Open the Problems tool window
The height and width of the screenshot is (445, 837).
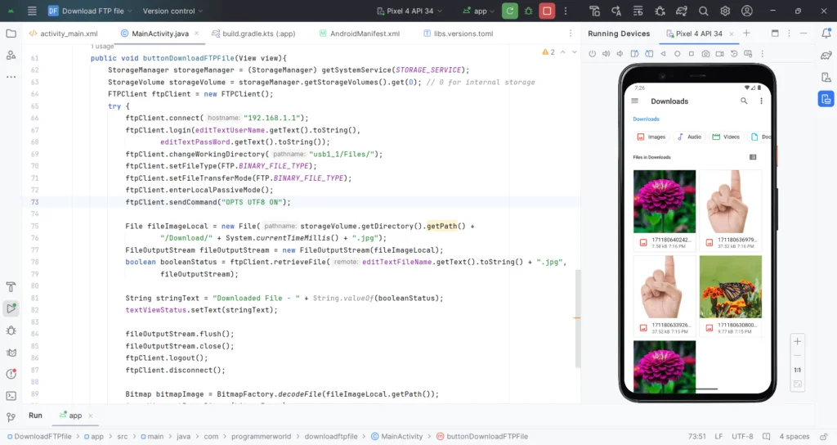(x=11, y=374)
